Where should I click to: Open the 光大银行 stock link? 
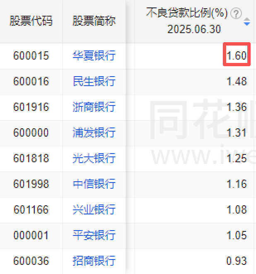[94, 159]
